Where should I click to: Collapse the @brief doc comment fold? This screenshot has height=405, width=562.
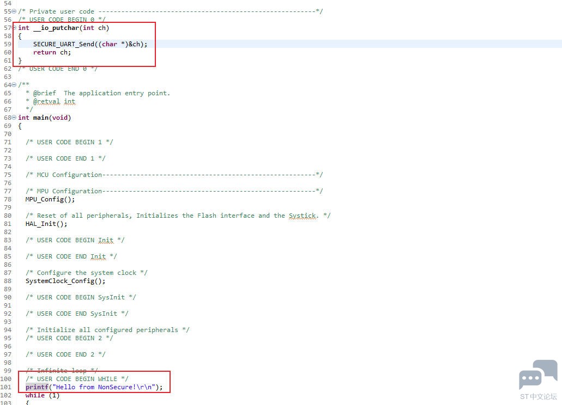[x=14, y=85]
